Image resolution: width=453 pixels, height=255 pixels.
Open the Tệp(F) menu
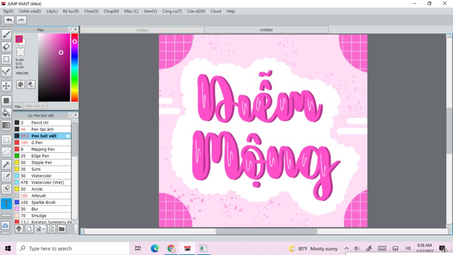pos(8,11)
